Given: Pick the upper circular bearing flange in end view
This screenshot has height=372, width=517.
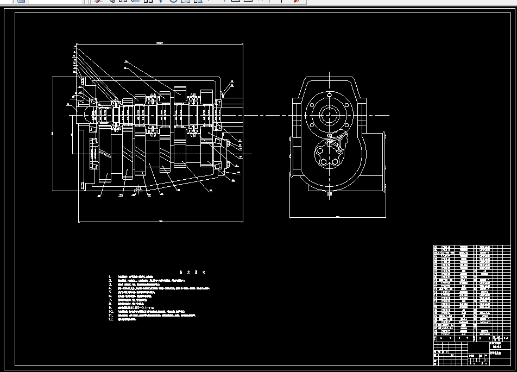Looking at the screenshot, I should (330, 115).
